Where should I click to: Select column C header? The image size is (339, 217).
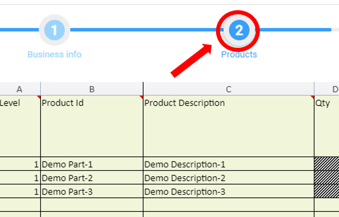pyautogui.click(x=229, y=89)
